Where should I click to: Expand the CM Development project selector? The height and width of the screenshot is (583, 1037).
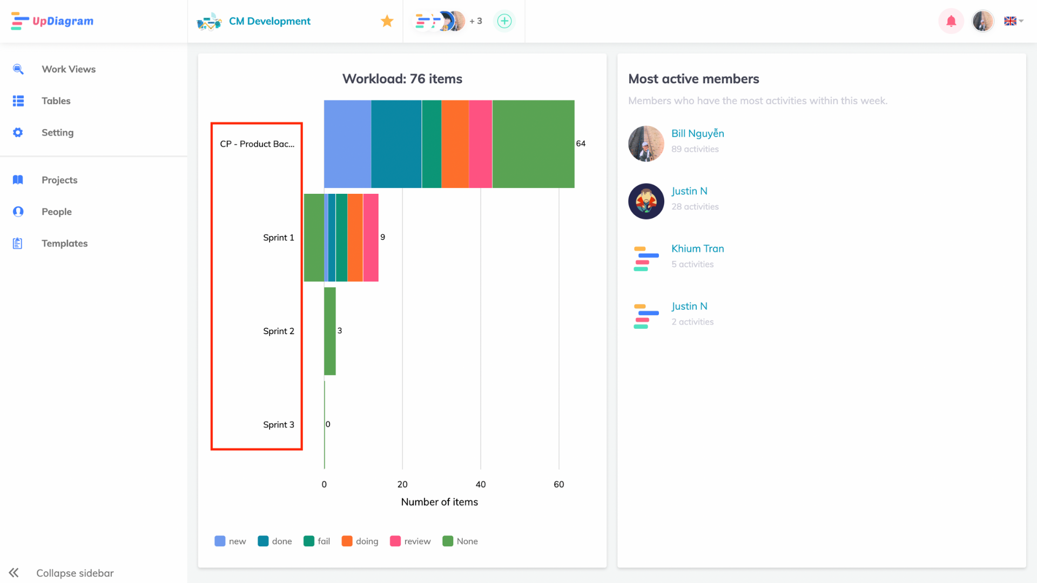268,21
